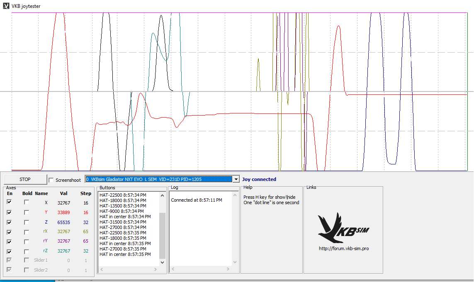Disable the Z axis En checkbox

pyautogui.click(x=10, y=222)
